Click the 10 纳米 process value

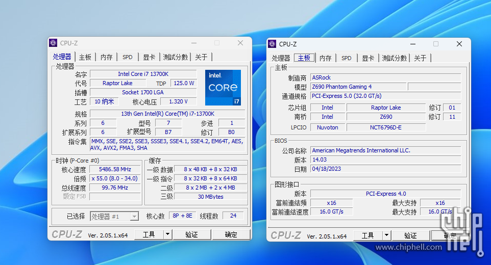coord(104,101)
